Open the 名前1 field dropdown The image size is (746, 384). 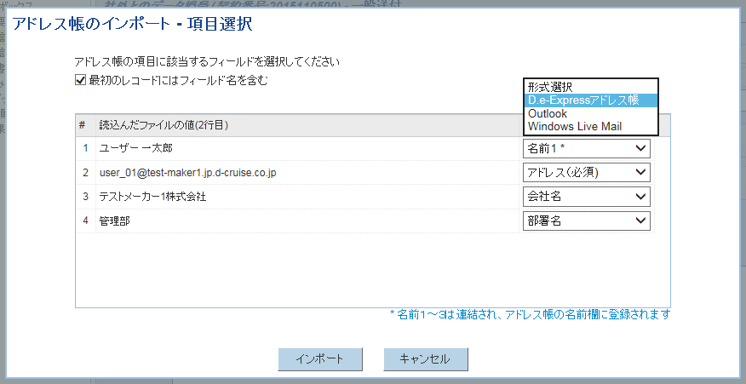coord(586,148)
